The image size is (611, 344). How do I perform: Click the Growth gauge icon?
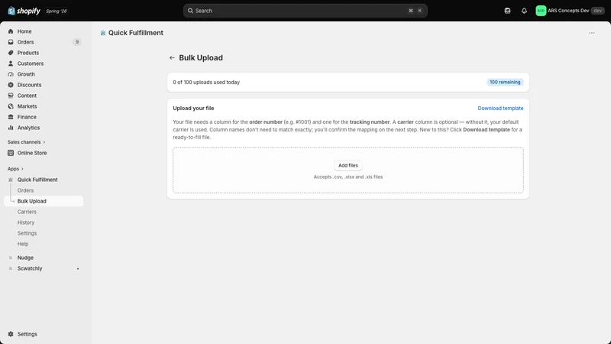pos(11,74)
